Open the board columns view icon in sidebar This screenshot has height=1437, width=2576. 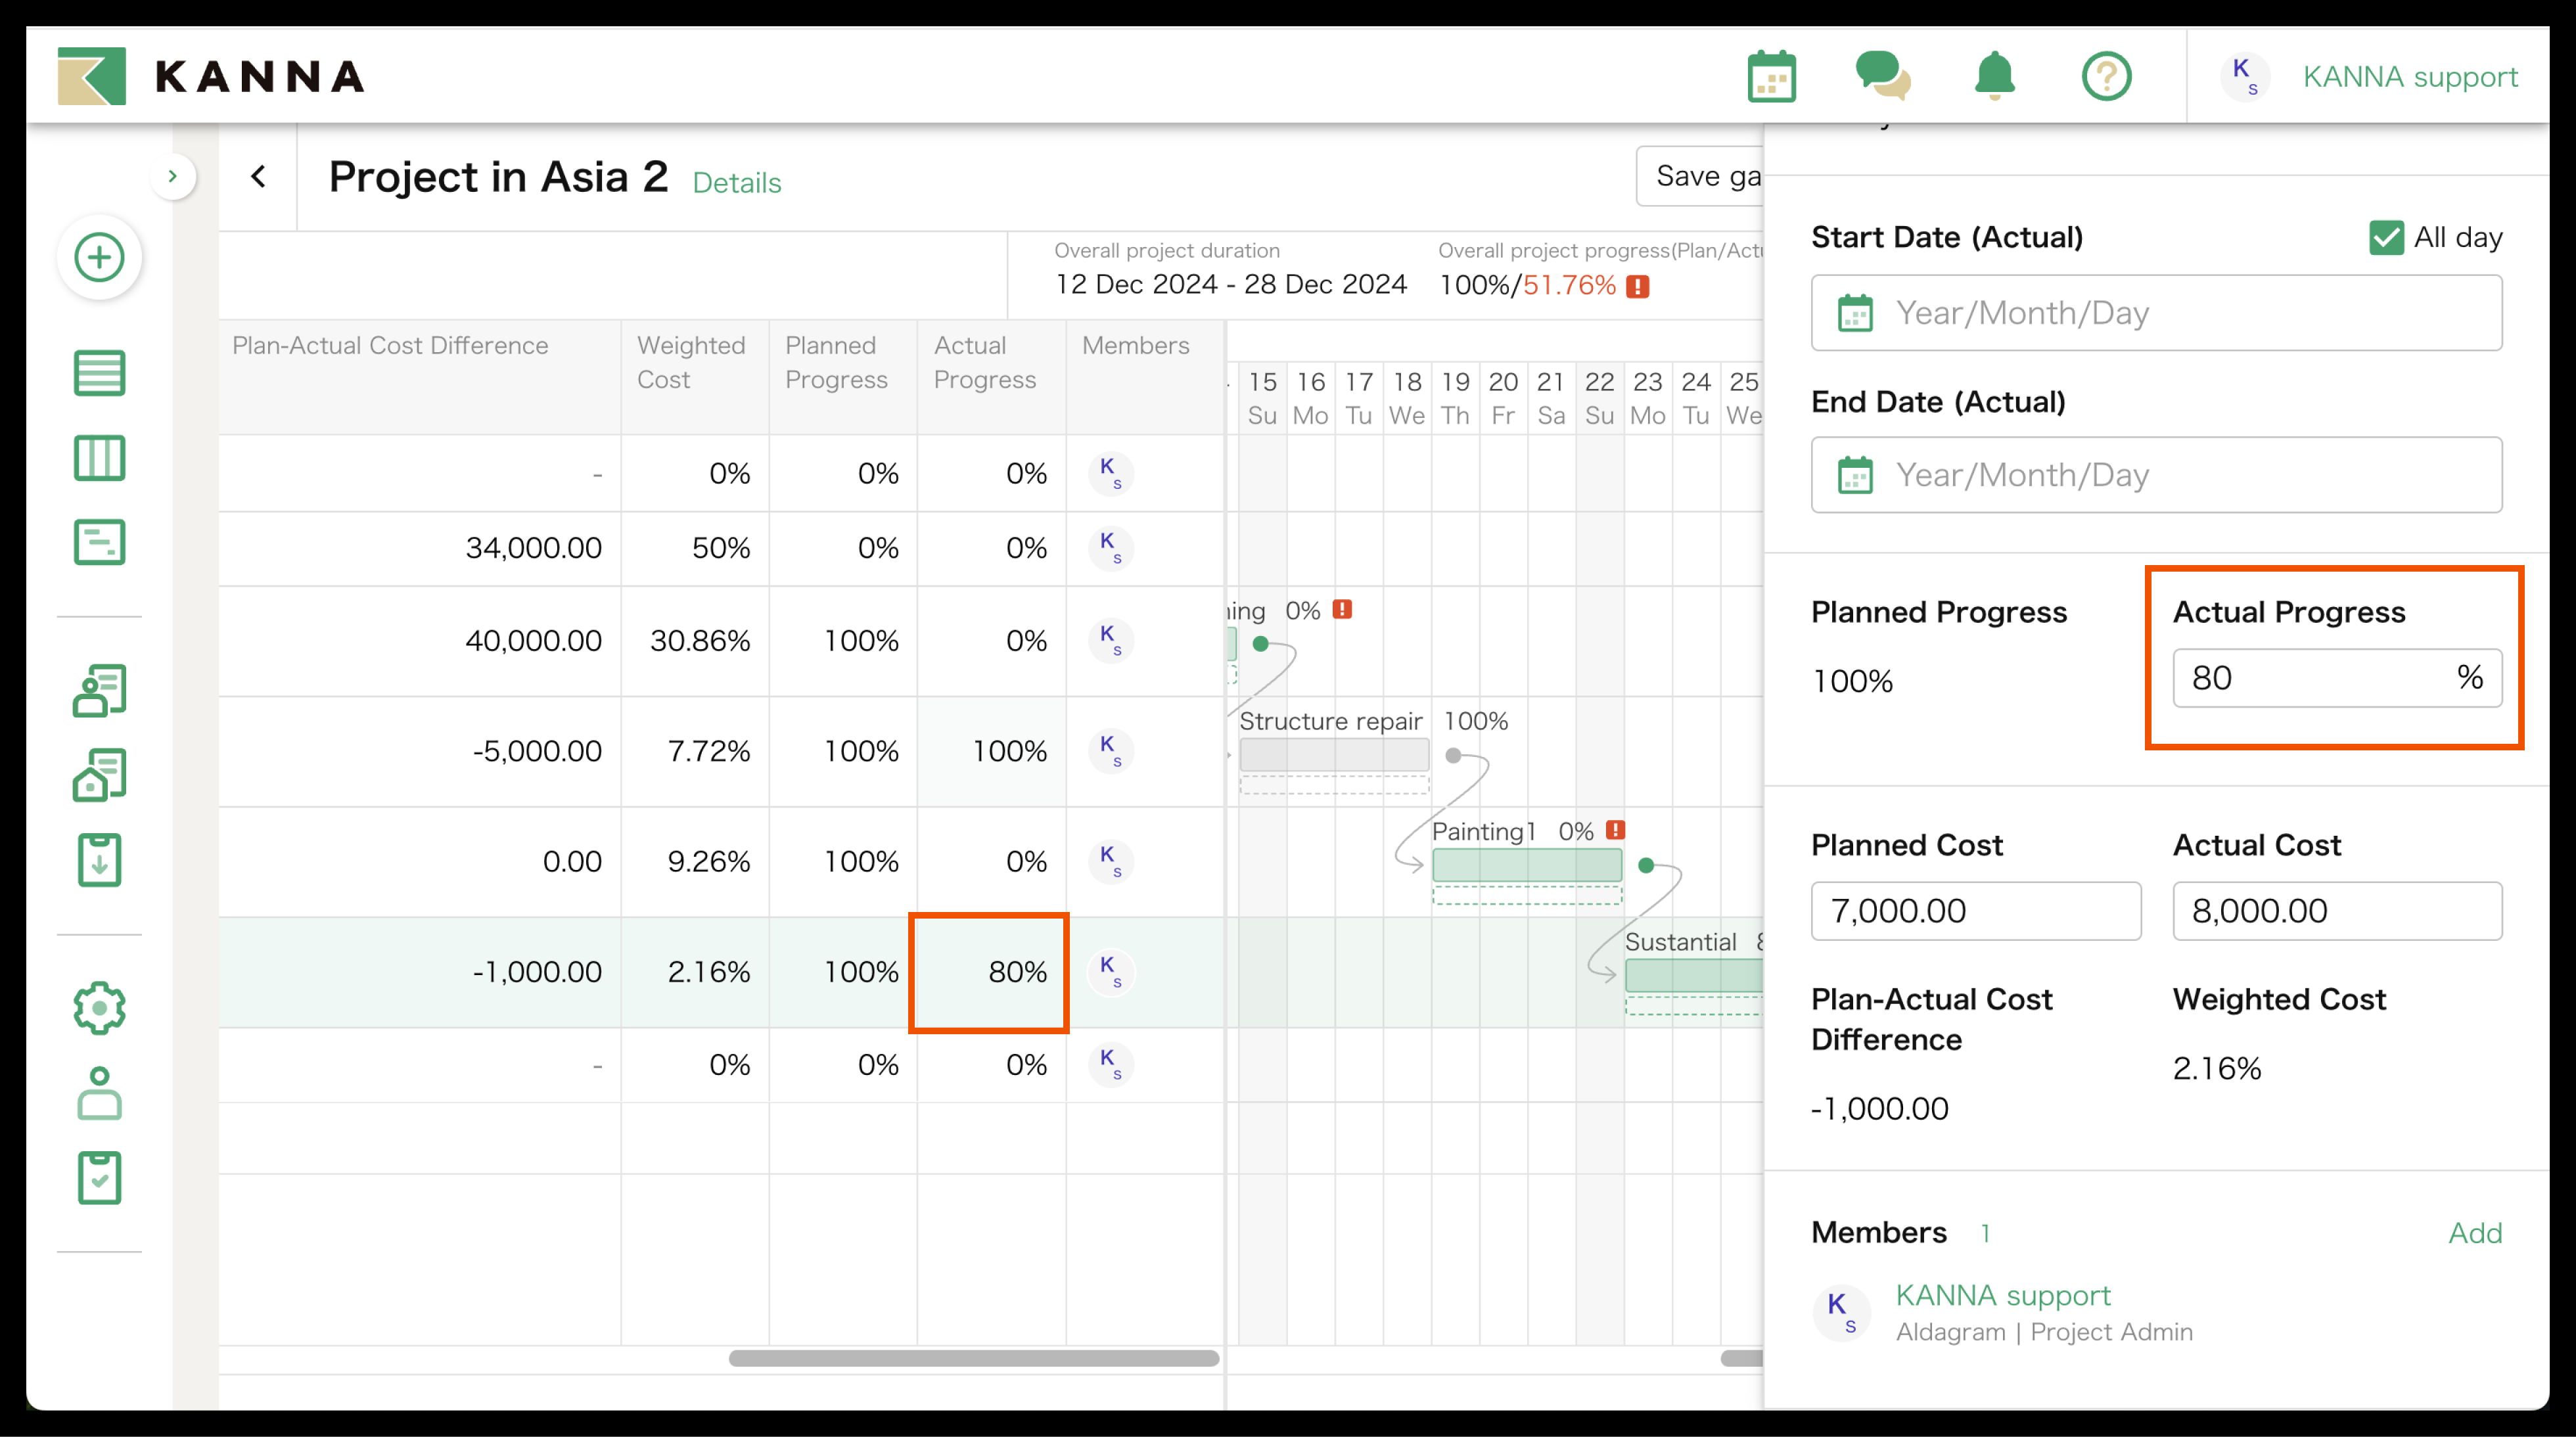[99, 458]
